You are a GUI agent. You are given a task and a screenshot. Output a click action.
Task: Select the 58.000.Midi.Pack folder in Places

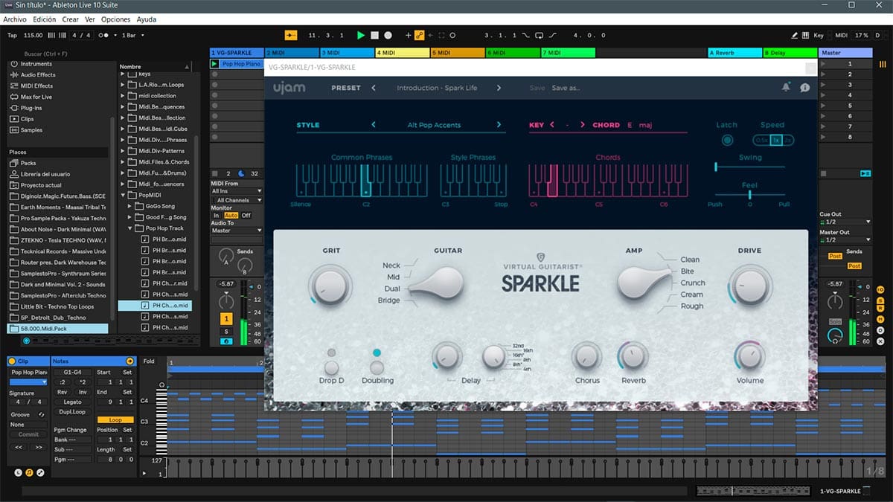58,329
